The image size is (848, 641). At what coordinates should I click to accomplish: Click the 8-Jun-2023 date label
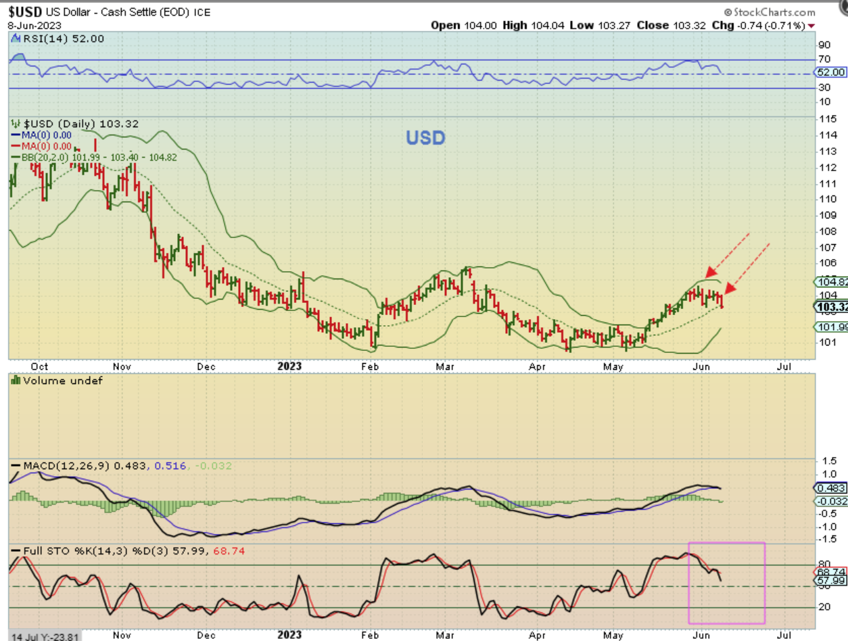tap(34, 25)
